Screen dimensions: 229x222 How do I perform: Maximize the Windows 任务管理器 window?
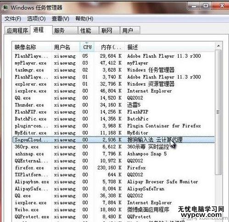pos(206,6)
